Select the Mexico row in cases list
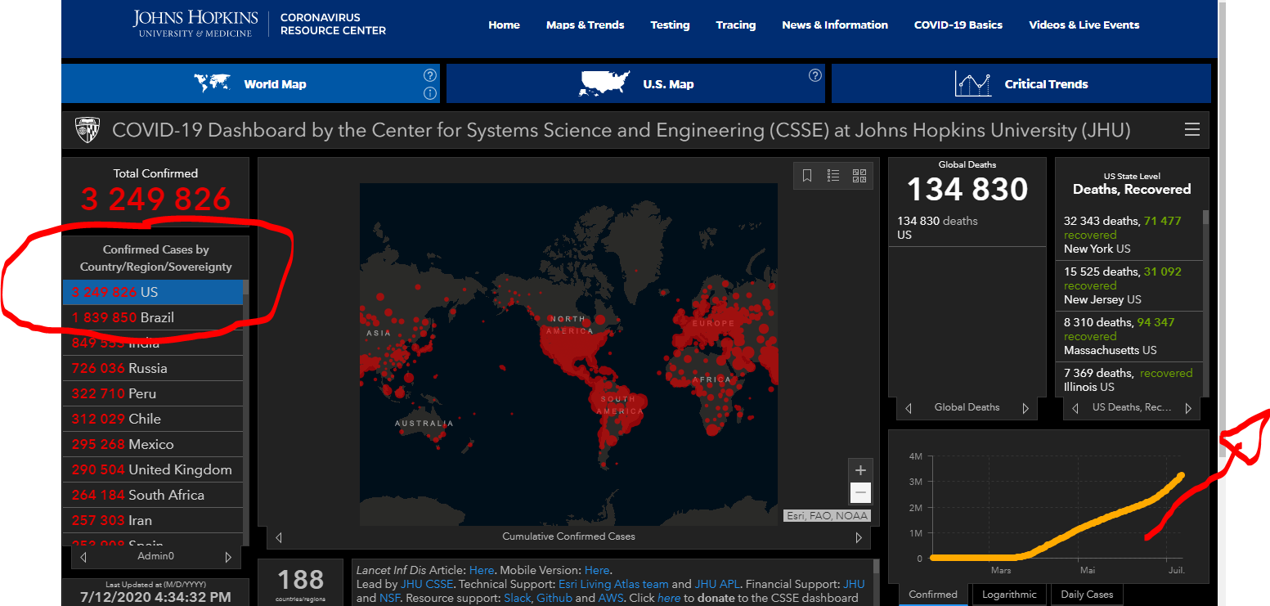The width and height of the screenshot is (1270, 606). click(x=153, y=445)
